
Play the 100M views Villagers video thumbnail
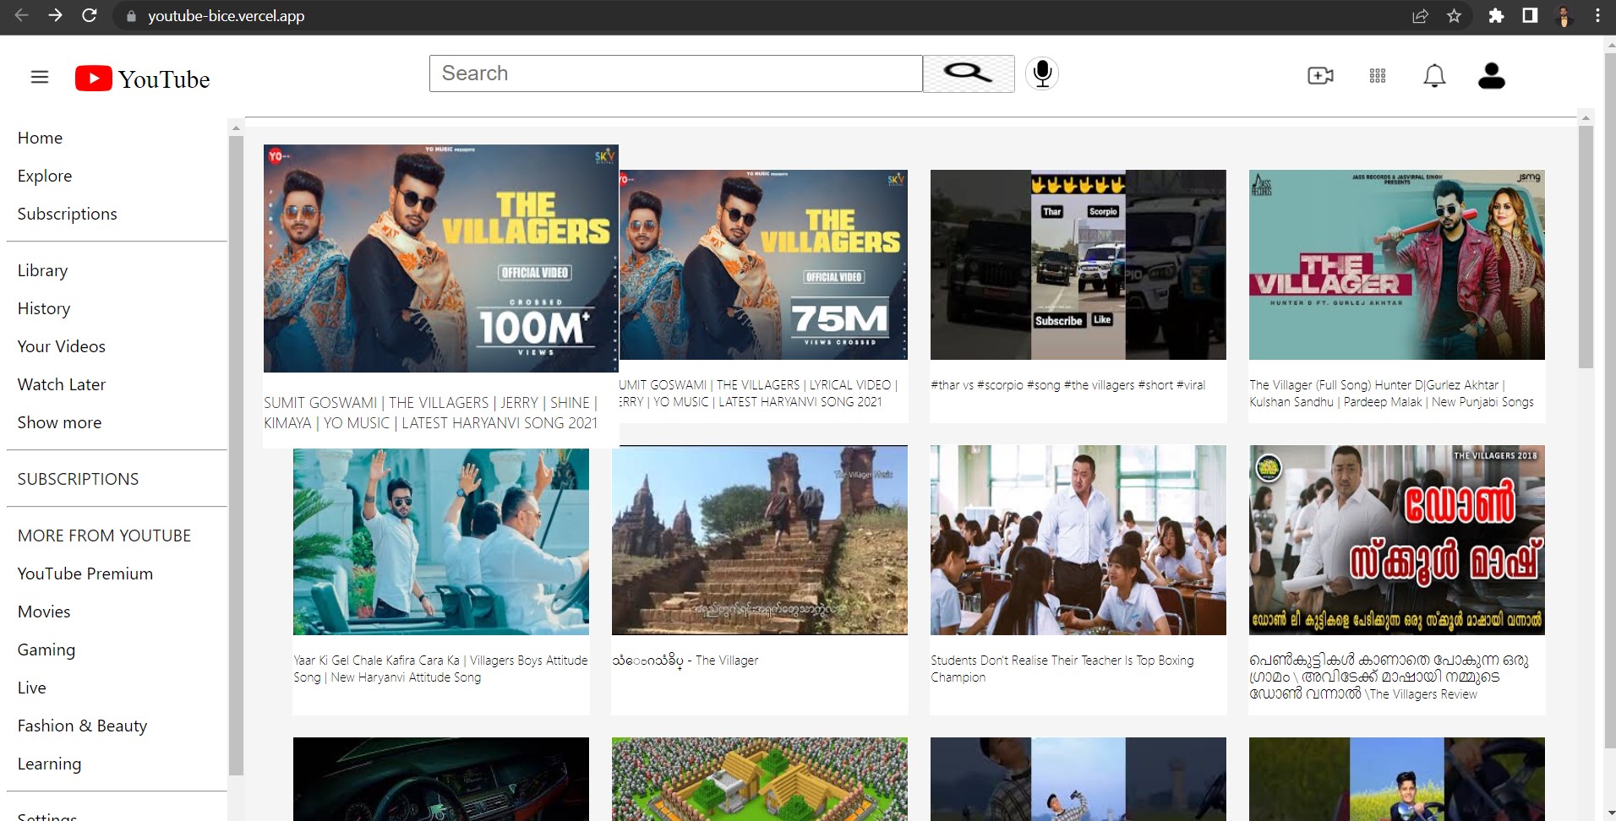pos(440,258)
